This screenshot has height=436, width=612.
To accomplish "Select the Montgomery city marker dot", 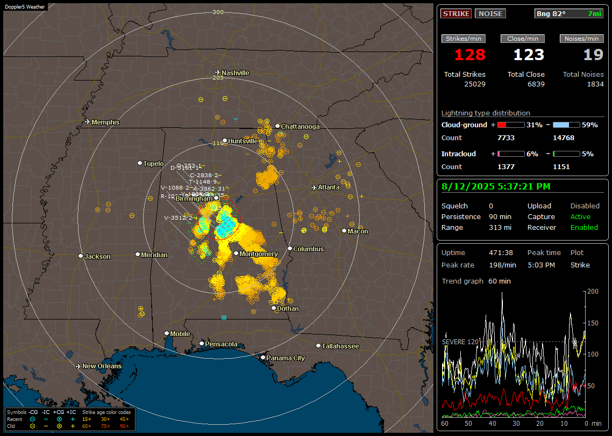I will (236, 253).
